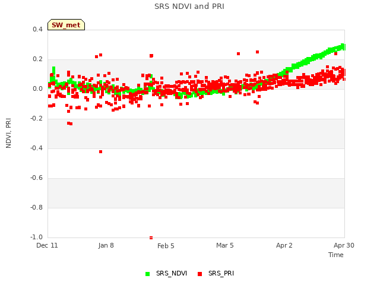Click the -0.4 y-axis tick label
Image resolution: width=380 pixels, height=285 pixels.
tap(36, 148)
